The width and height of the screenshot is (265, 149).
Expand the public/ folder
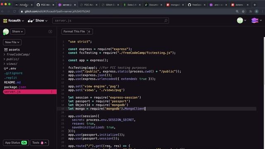pos(12,59)
